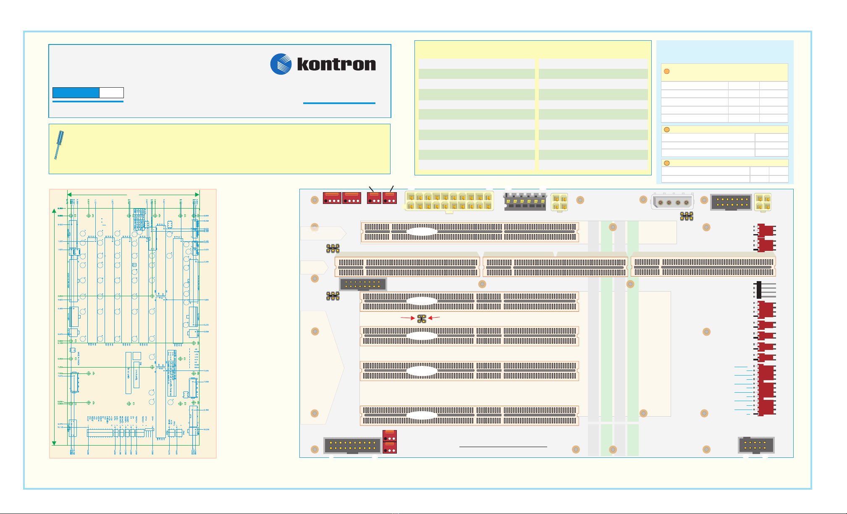Select the orange bullet in the first yellow table header
Viewport: 847px width, 514px height.
pos(666,71)
